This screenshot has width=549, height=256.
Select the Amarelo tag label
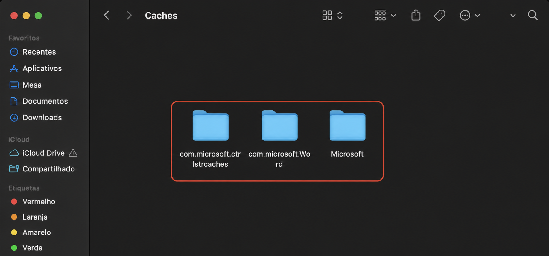point(37,232)
